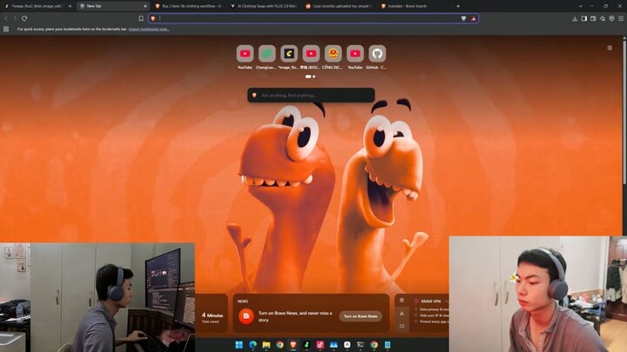Viewport: 627px width, 352px height.
Task: Click the orange Brave News icon
Action: pos(246,316)
